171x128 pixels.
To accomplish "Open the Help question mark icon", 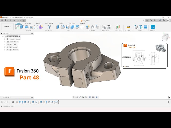I will [164, 20].
